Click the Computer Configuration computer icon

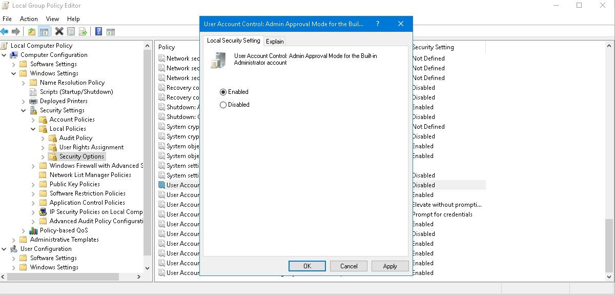pyautogui.click(x=15, y=55)
